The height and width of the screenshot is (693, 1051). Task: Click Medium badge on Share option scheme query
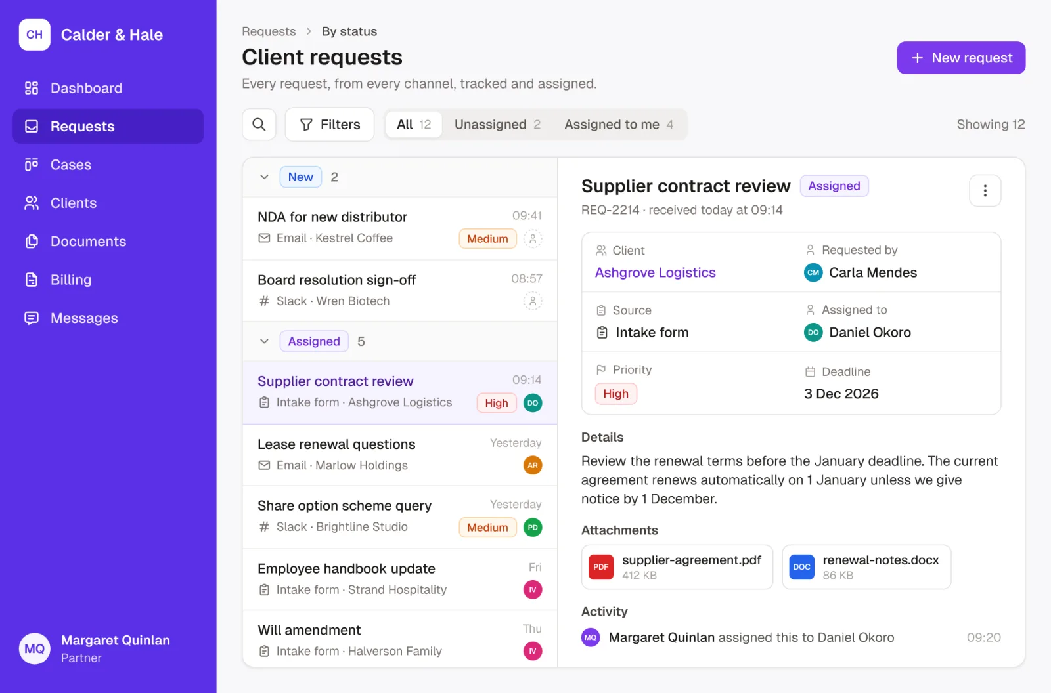[487, 528]
